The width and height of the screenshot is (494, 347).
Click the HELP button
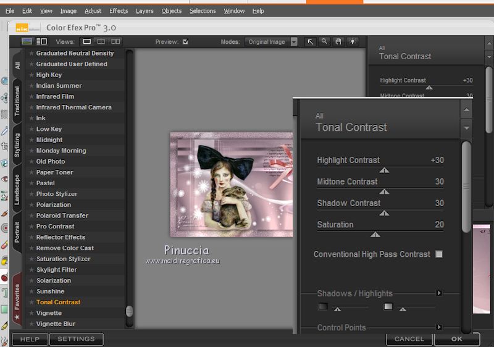pyautogui.click(x=30, y=339)
